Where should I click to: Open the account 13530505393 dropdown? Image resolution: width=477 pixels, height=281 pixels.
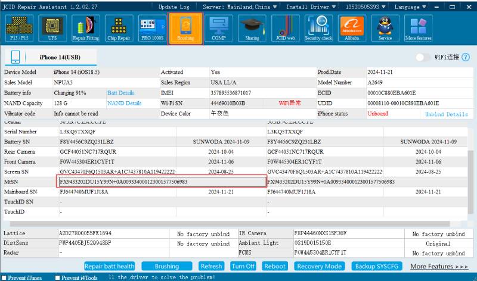click(366, 7)
